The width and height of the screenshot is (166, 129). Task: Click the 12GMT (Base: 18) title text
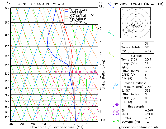pos(147,4)
